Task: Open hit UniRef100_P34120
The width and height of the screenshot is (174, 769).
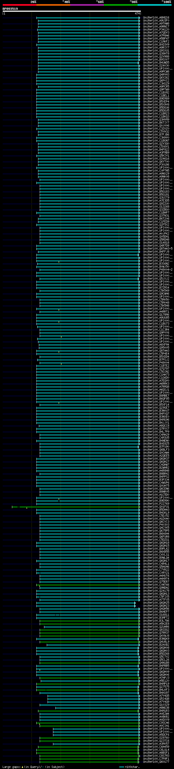Action: (156, 29)
